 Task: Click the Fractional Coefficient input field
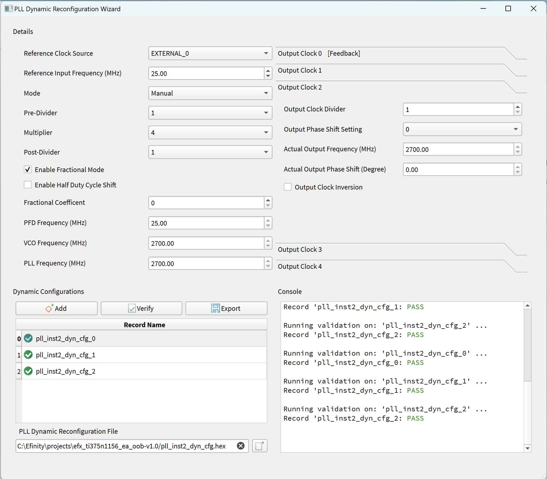(206, 203)
